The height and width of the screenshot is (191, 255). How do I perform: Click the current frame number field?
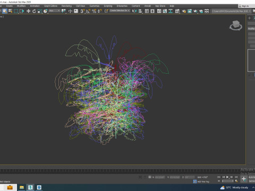228,181
